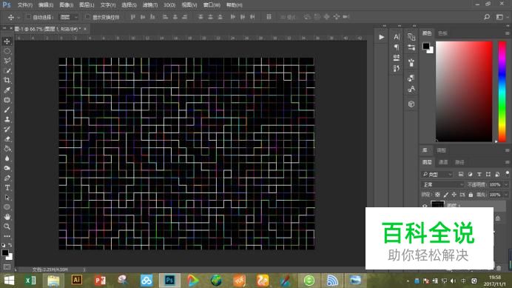Select the Crop tool
Screen dimensions: 512x288
coord(7,81)
